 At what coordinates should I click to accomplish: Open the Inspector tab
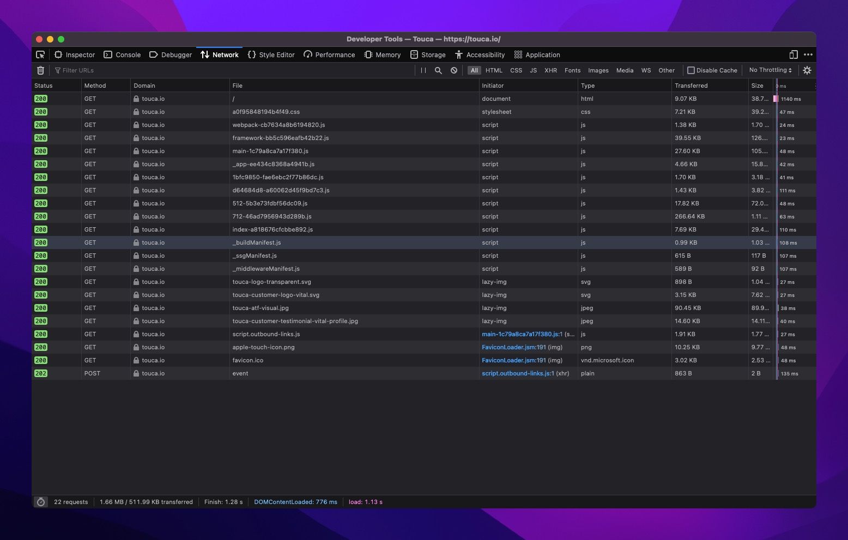click(75, 54)
